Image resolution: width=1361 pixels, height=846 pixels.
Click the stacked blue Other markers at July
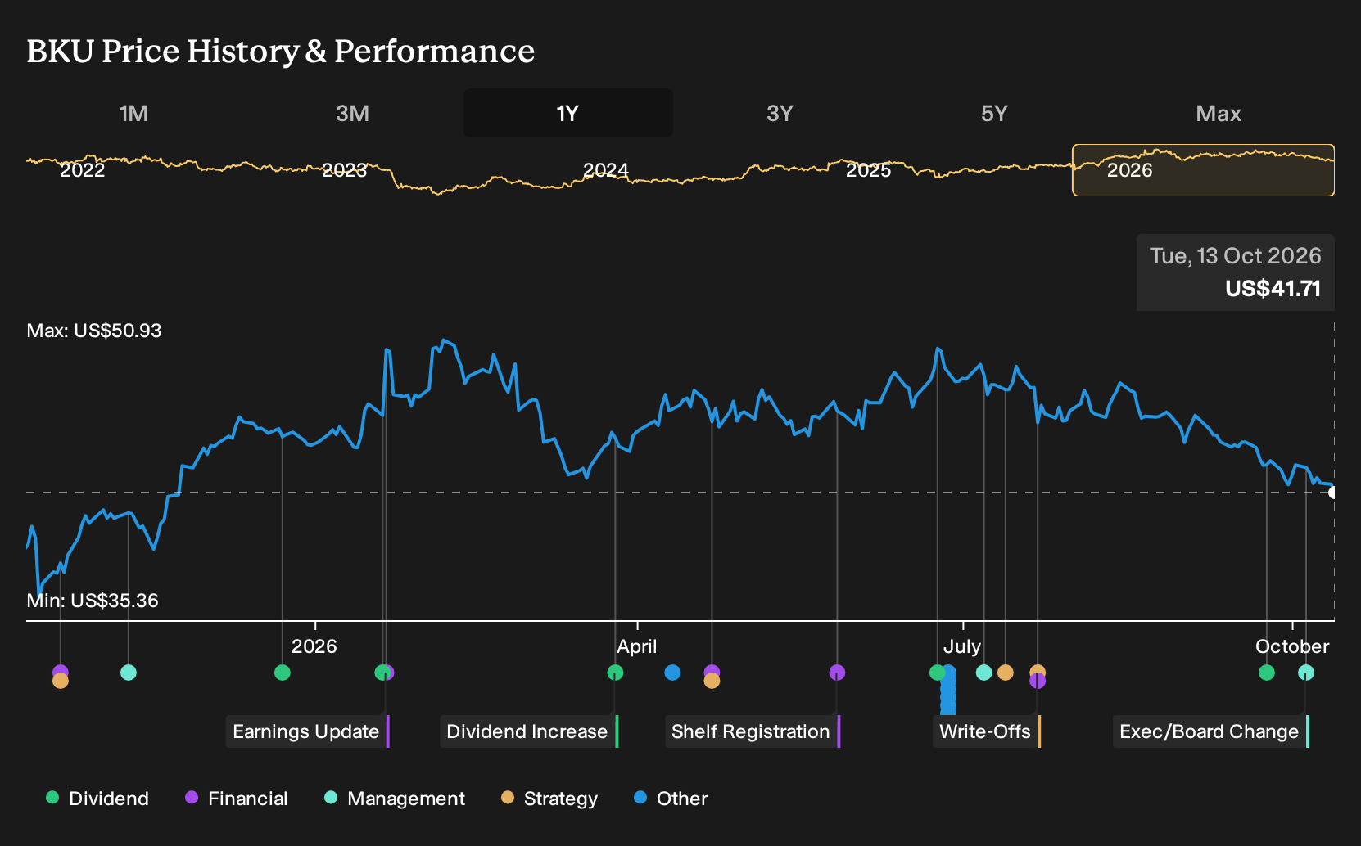948,690
